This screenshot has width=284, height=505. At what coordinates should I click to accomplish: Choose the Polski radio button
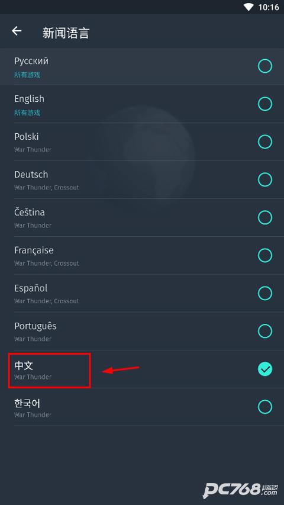tap(265, 141)
